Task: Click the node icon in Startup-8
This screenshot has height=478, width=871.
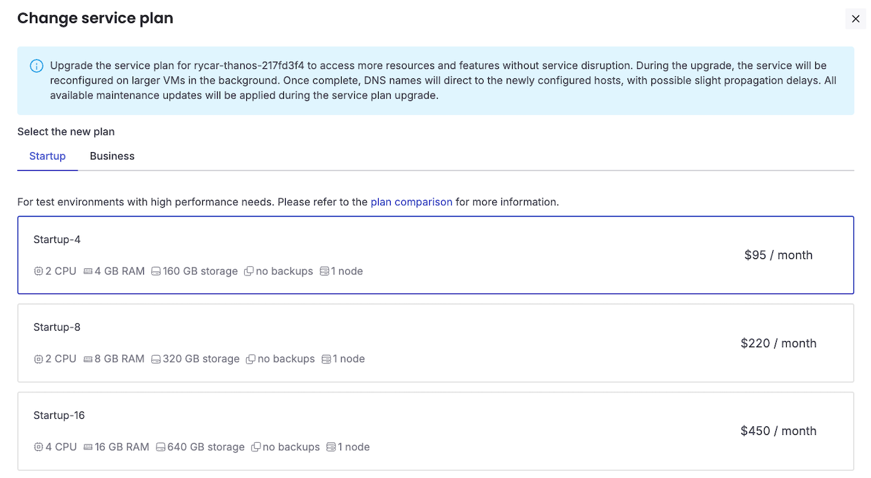Action: [326, 358]
